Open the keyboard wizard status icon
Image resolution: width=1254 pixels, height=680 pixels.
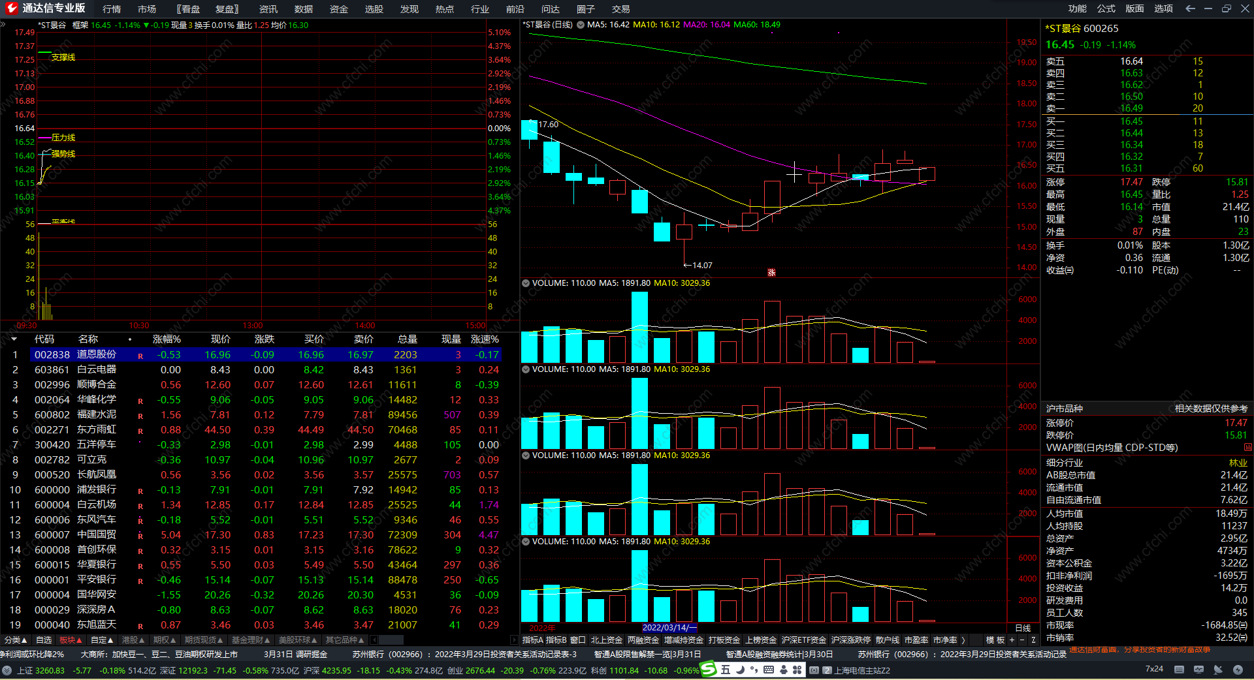coord(1179,670)
